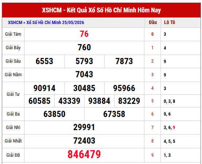
Task: Click Giải Nhì number 29991
Action: click(x=84, y=127)
